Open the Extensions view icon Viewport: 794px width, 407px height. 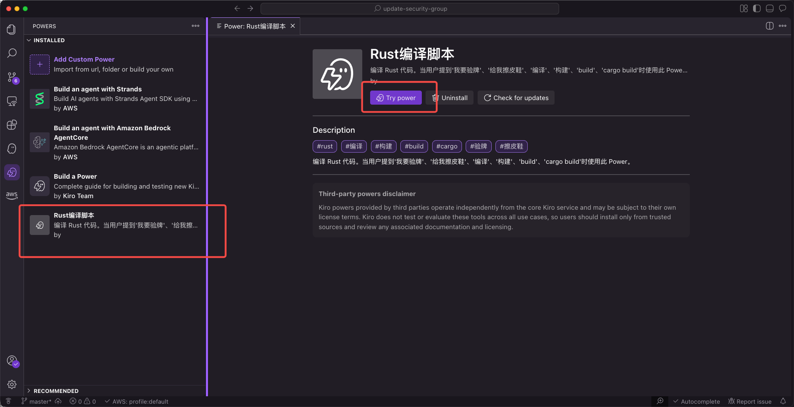pyautogui.click(x=12, y=125)
